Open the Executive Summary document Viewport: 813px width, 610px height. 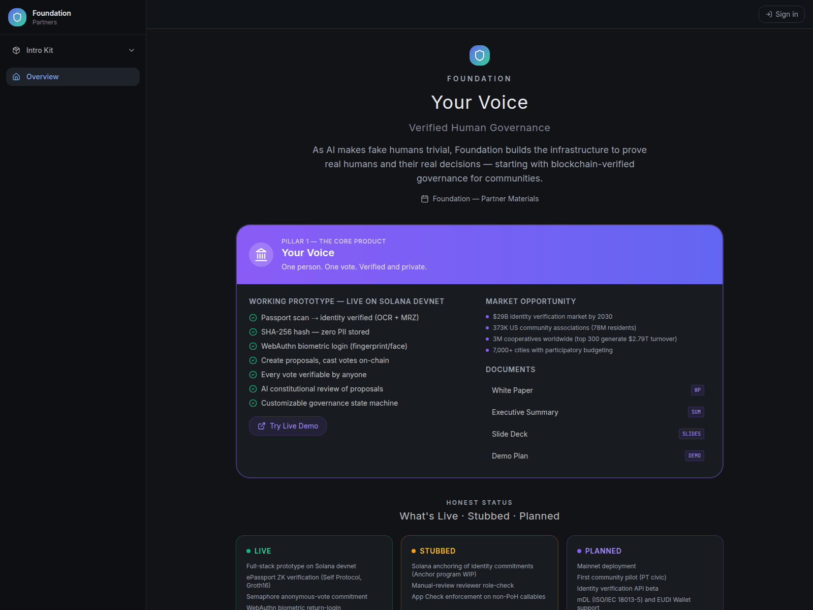click(598, 412)
